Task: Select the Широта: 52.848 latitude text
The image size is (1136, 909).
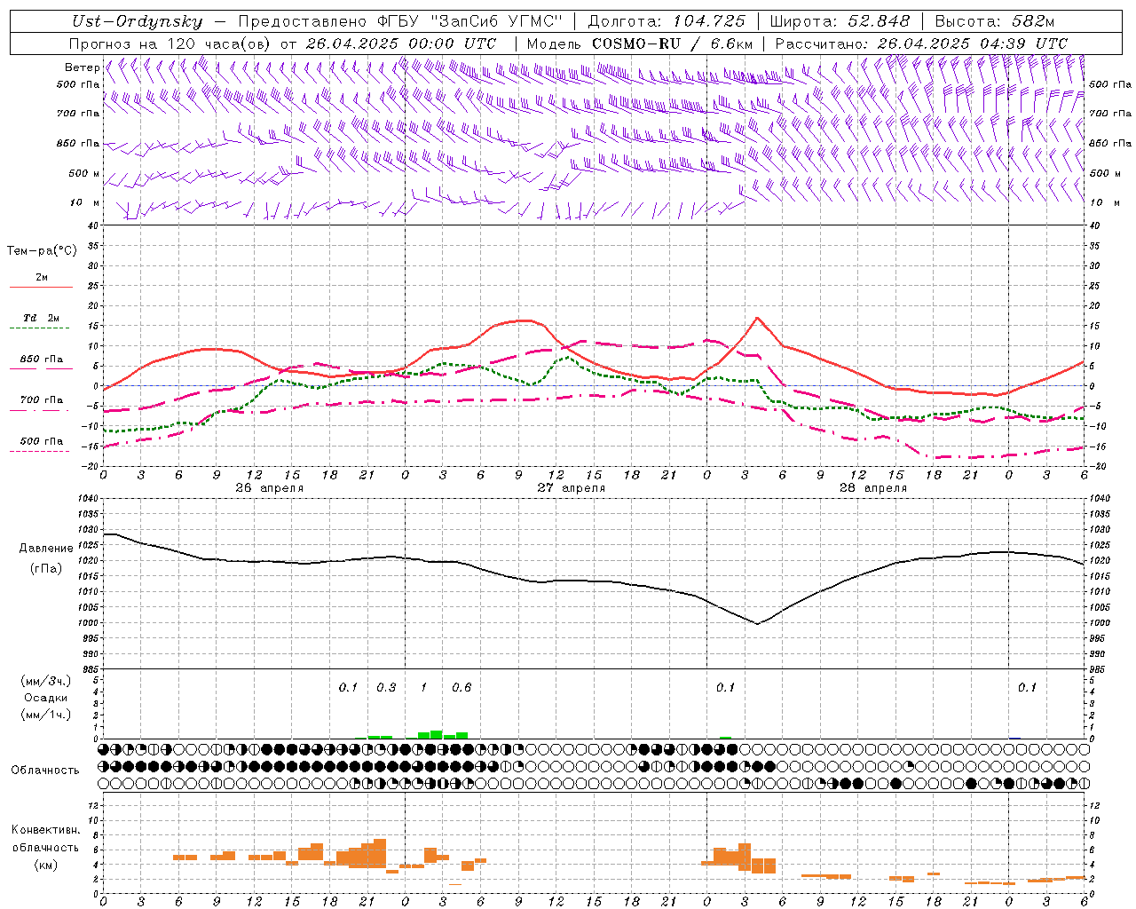Action: 840,21
